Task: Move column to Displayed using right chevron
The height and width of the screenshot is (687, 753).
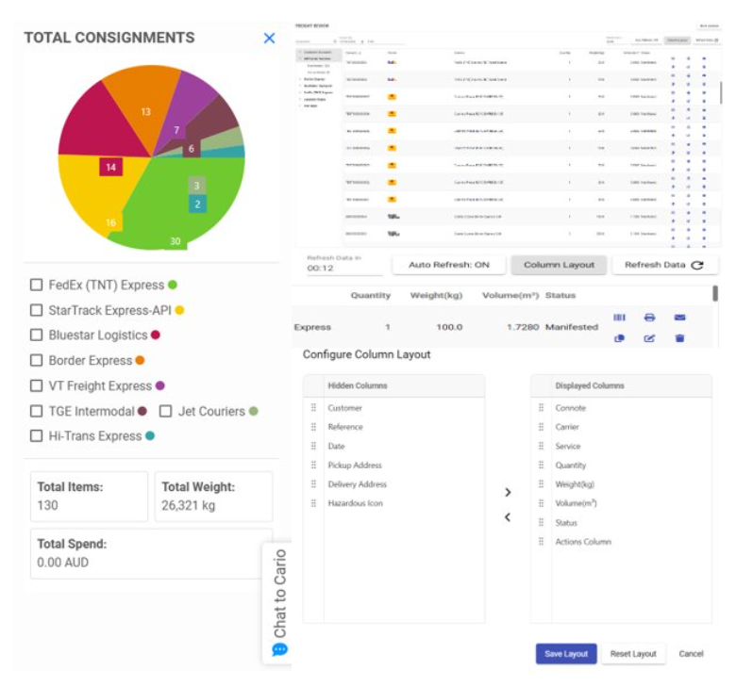Action: [x=508, y=492]
